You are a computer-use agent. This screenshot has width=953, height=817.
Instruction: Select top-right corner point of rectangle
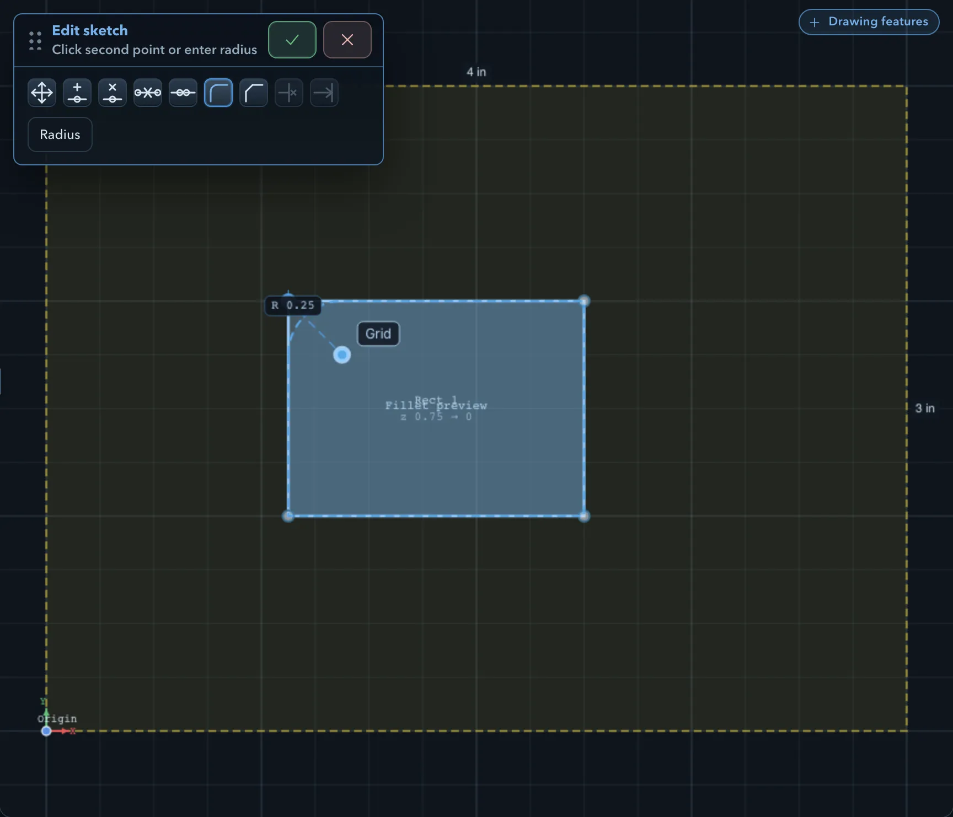coord(584,301)
